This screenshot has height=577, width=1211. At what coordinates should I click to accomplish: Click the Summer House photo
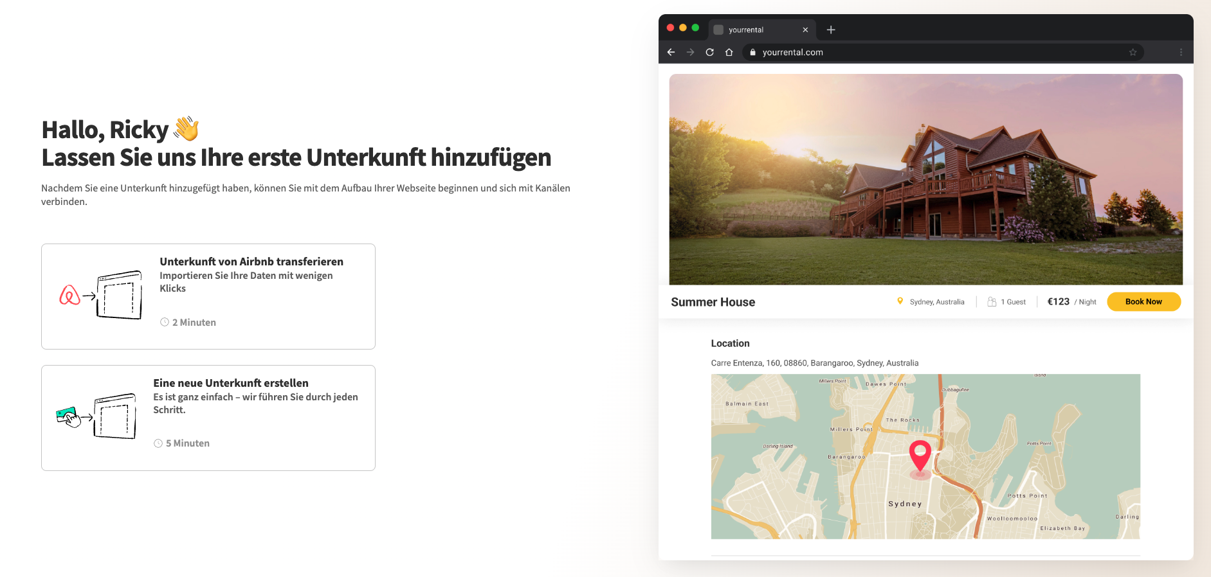925,179
